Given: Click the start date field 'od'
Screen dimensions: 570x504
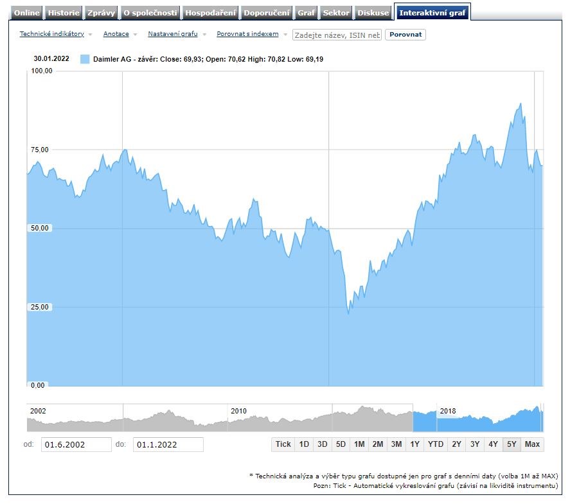Looking at the screenshot, I should [x=76, y=444].
